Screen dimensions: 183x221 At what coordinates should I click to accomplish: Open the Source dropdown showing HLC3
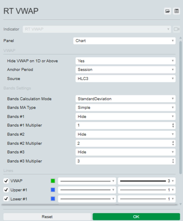click(x=125, y=79)
